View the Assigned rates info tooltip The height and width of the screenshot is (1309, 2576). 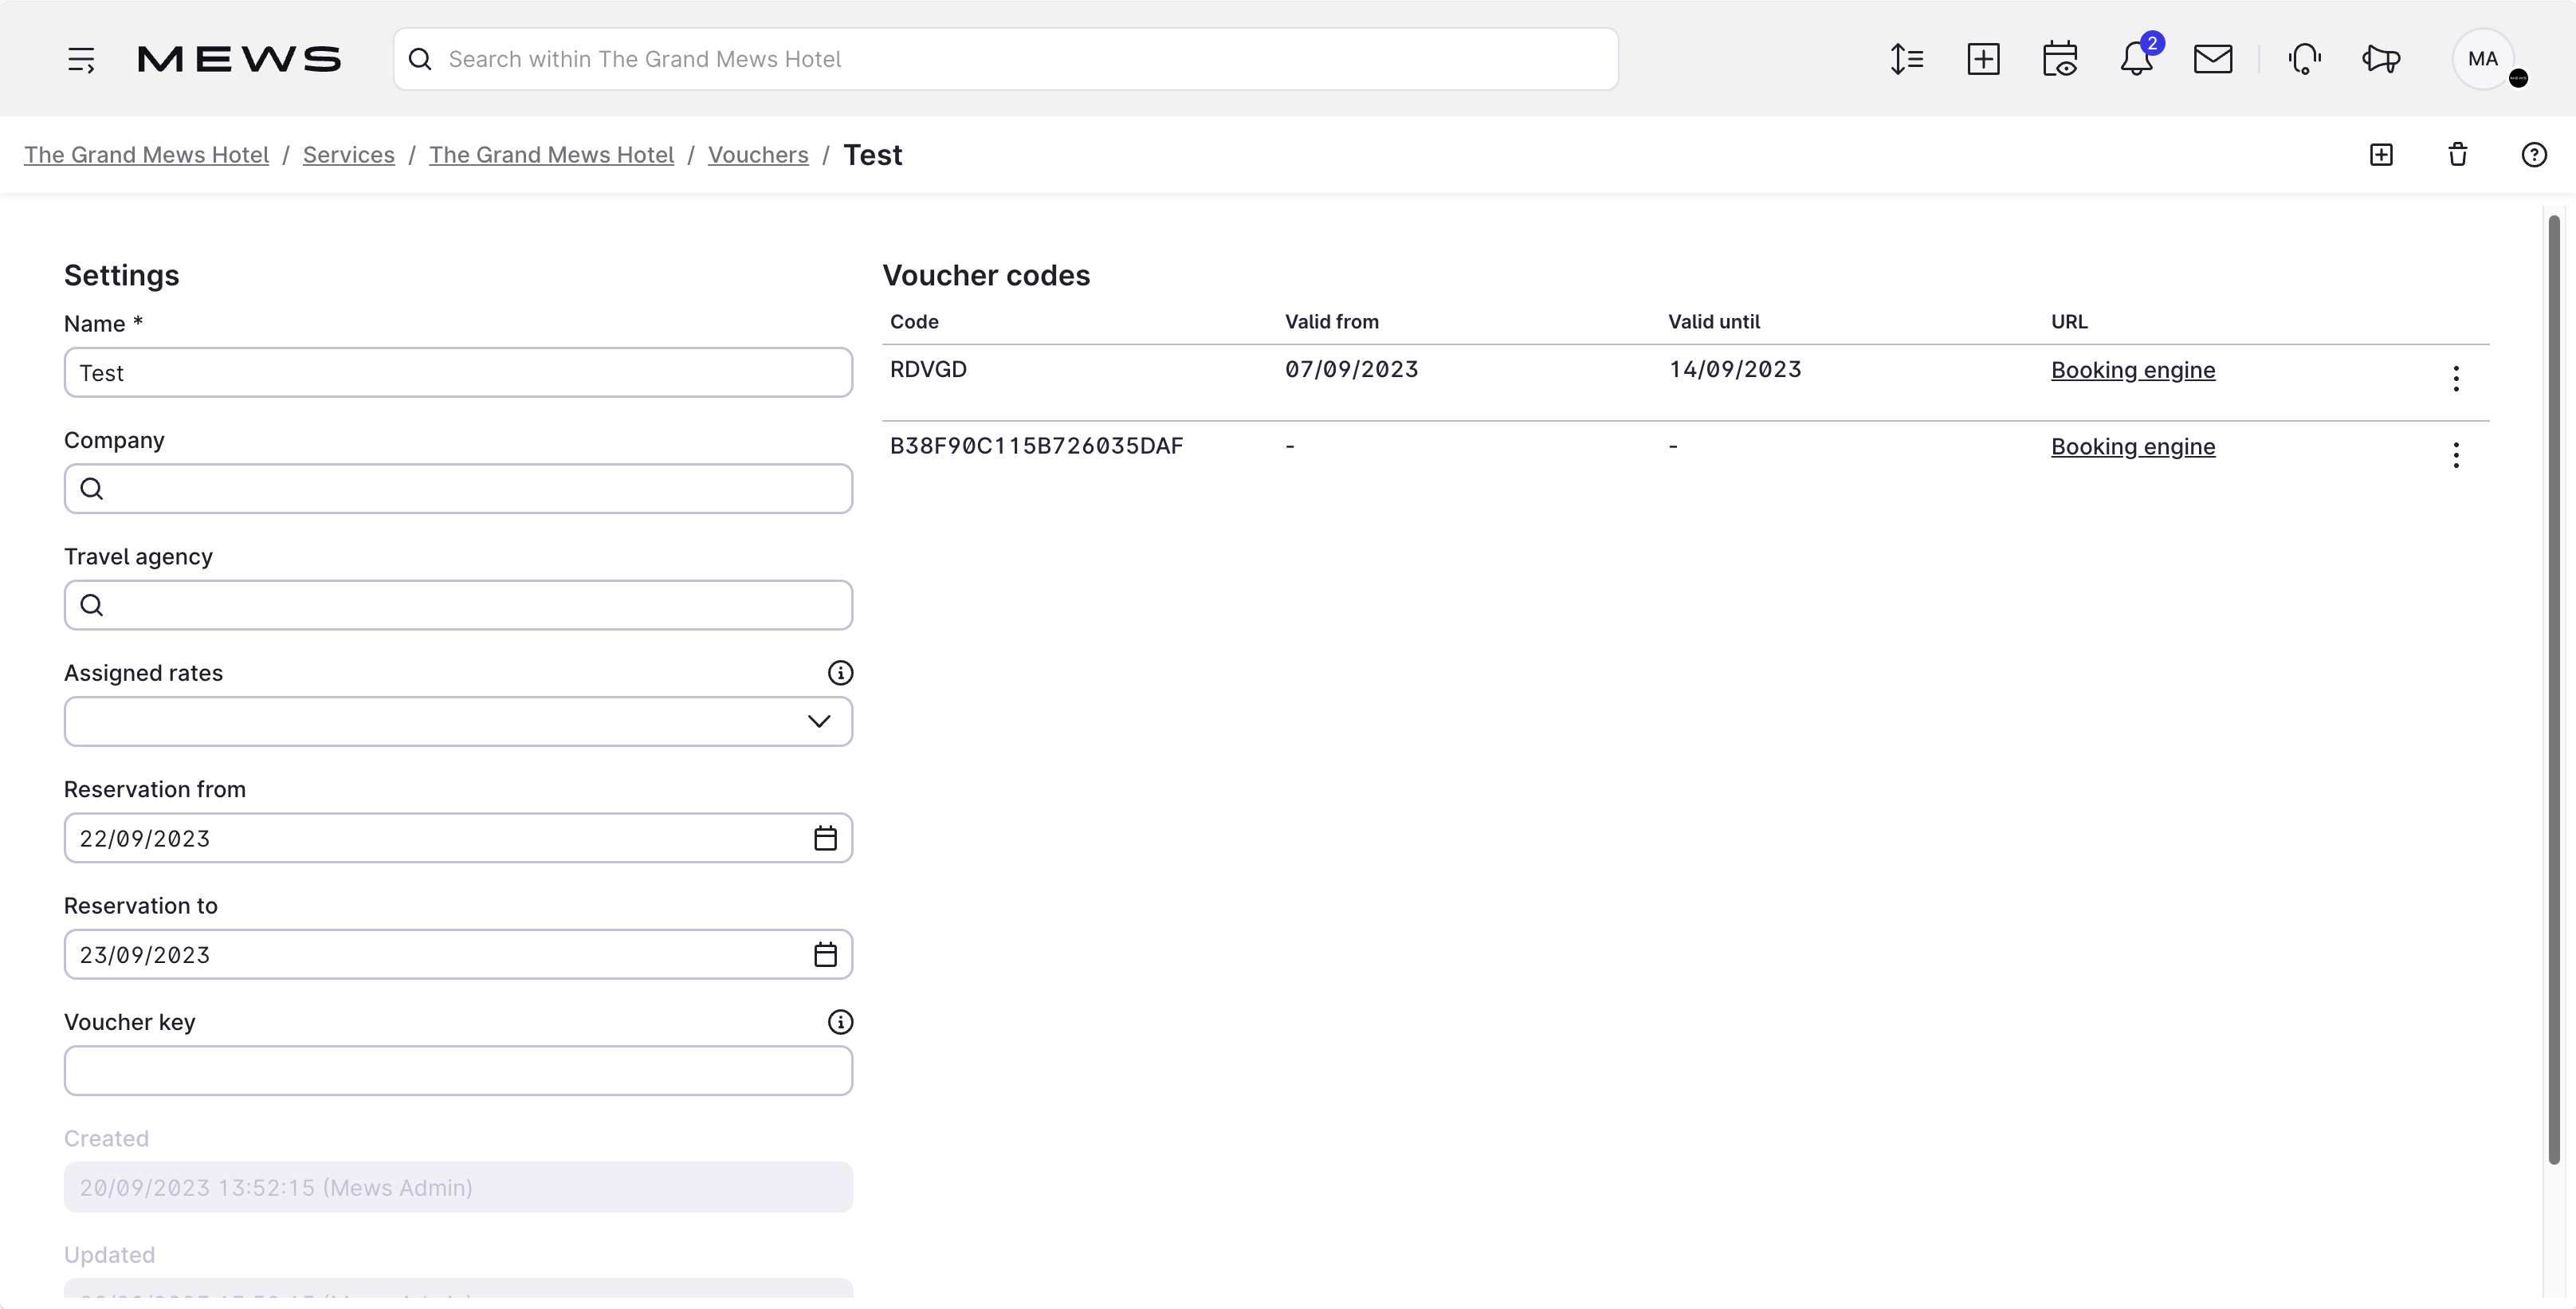click(x=841, y=672)
